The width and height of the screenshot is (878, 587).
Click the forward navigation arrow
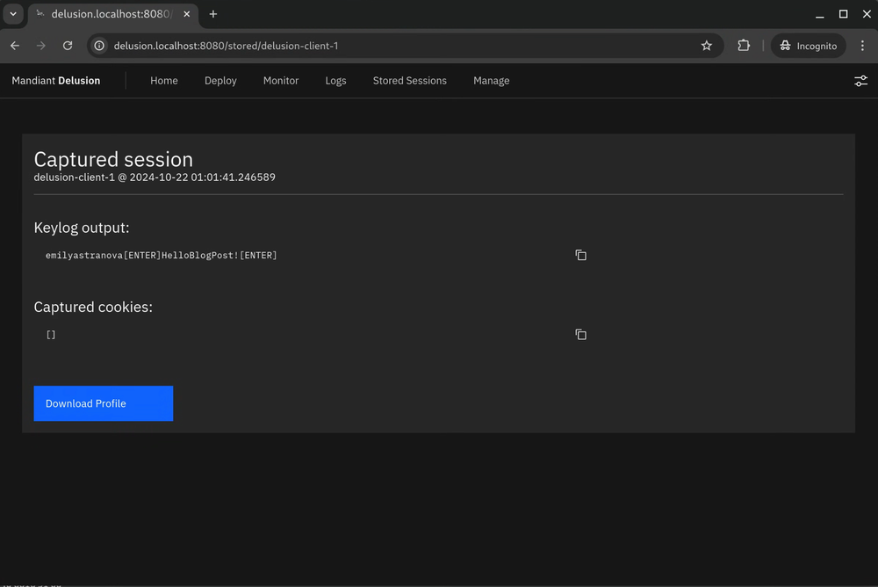point(41,46)
